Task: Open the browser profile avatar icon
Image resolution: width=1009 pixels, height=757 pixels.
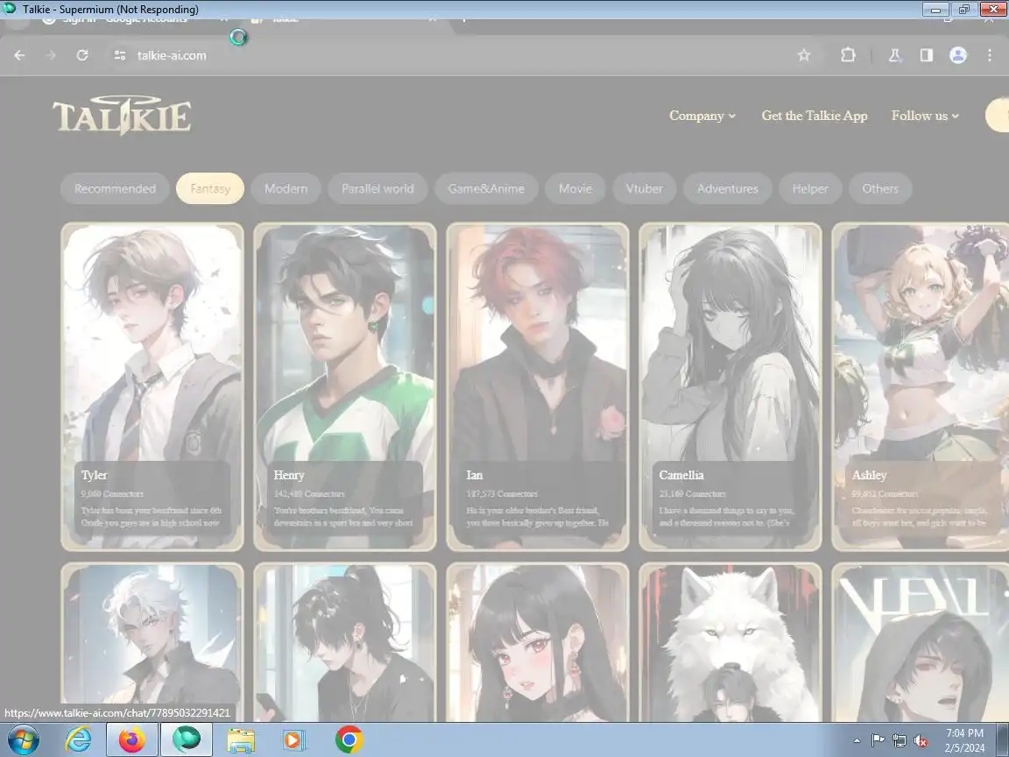Action: (x=958, y=55)
